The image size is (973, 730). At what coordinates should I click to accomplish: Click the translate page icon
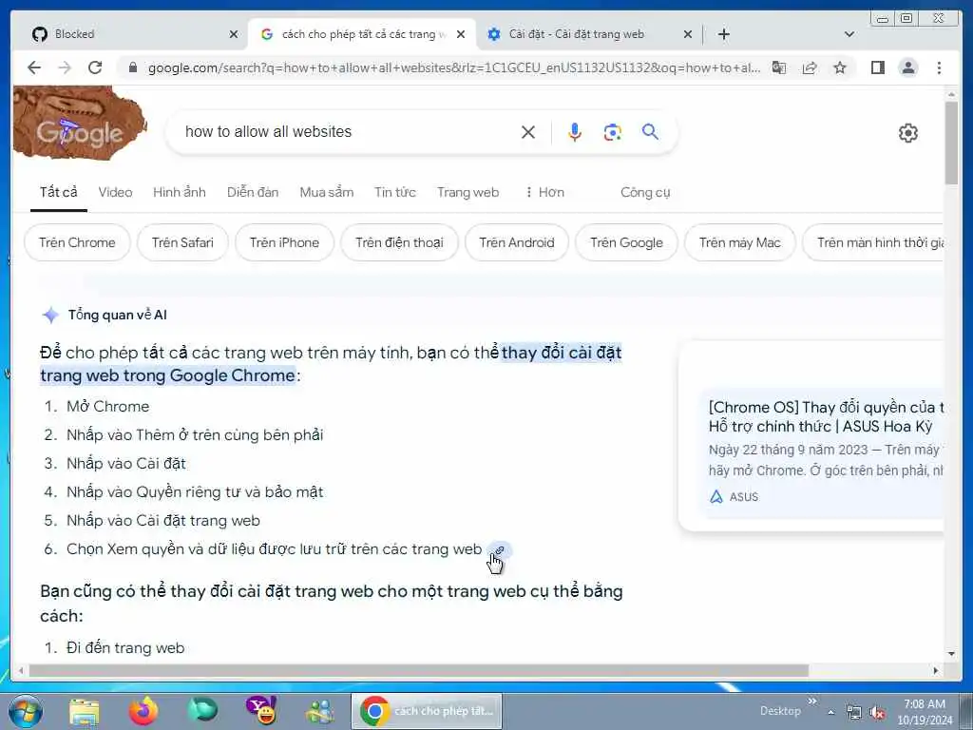click(779, 67)
